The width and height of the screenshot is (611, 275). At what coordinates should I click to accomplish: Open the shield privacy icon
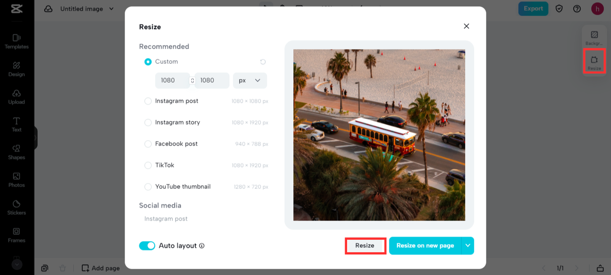click(x=559, y=9)
